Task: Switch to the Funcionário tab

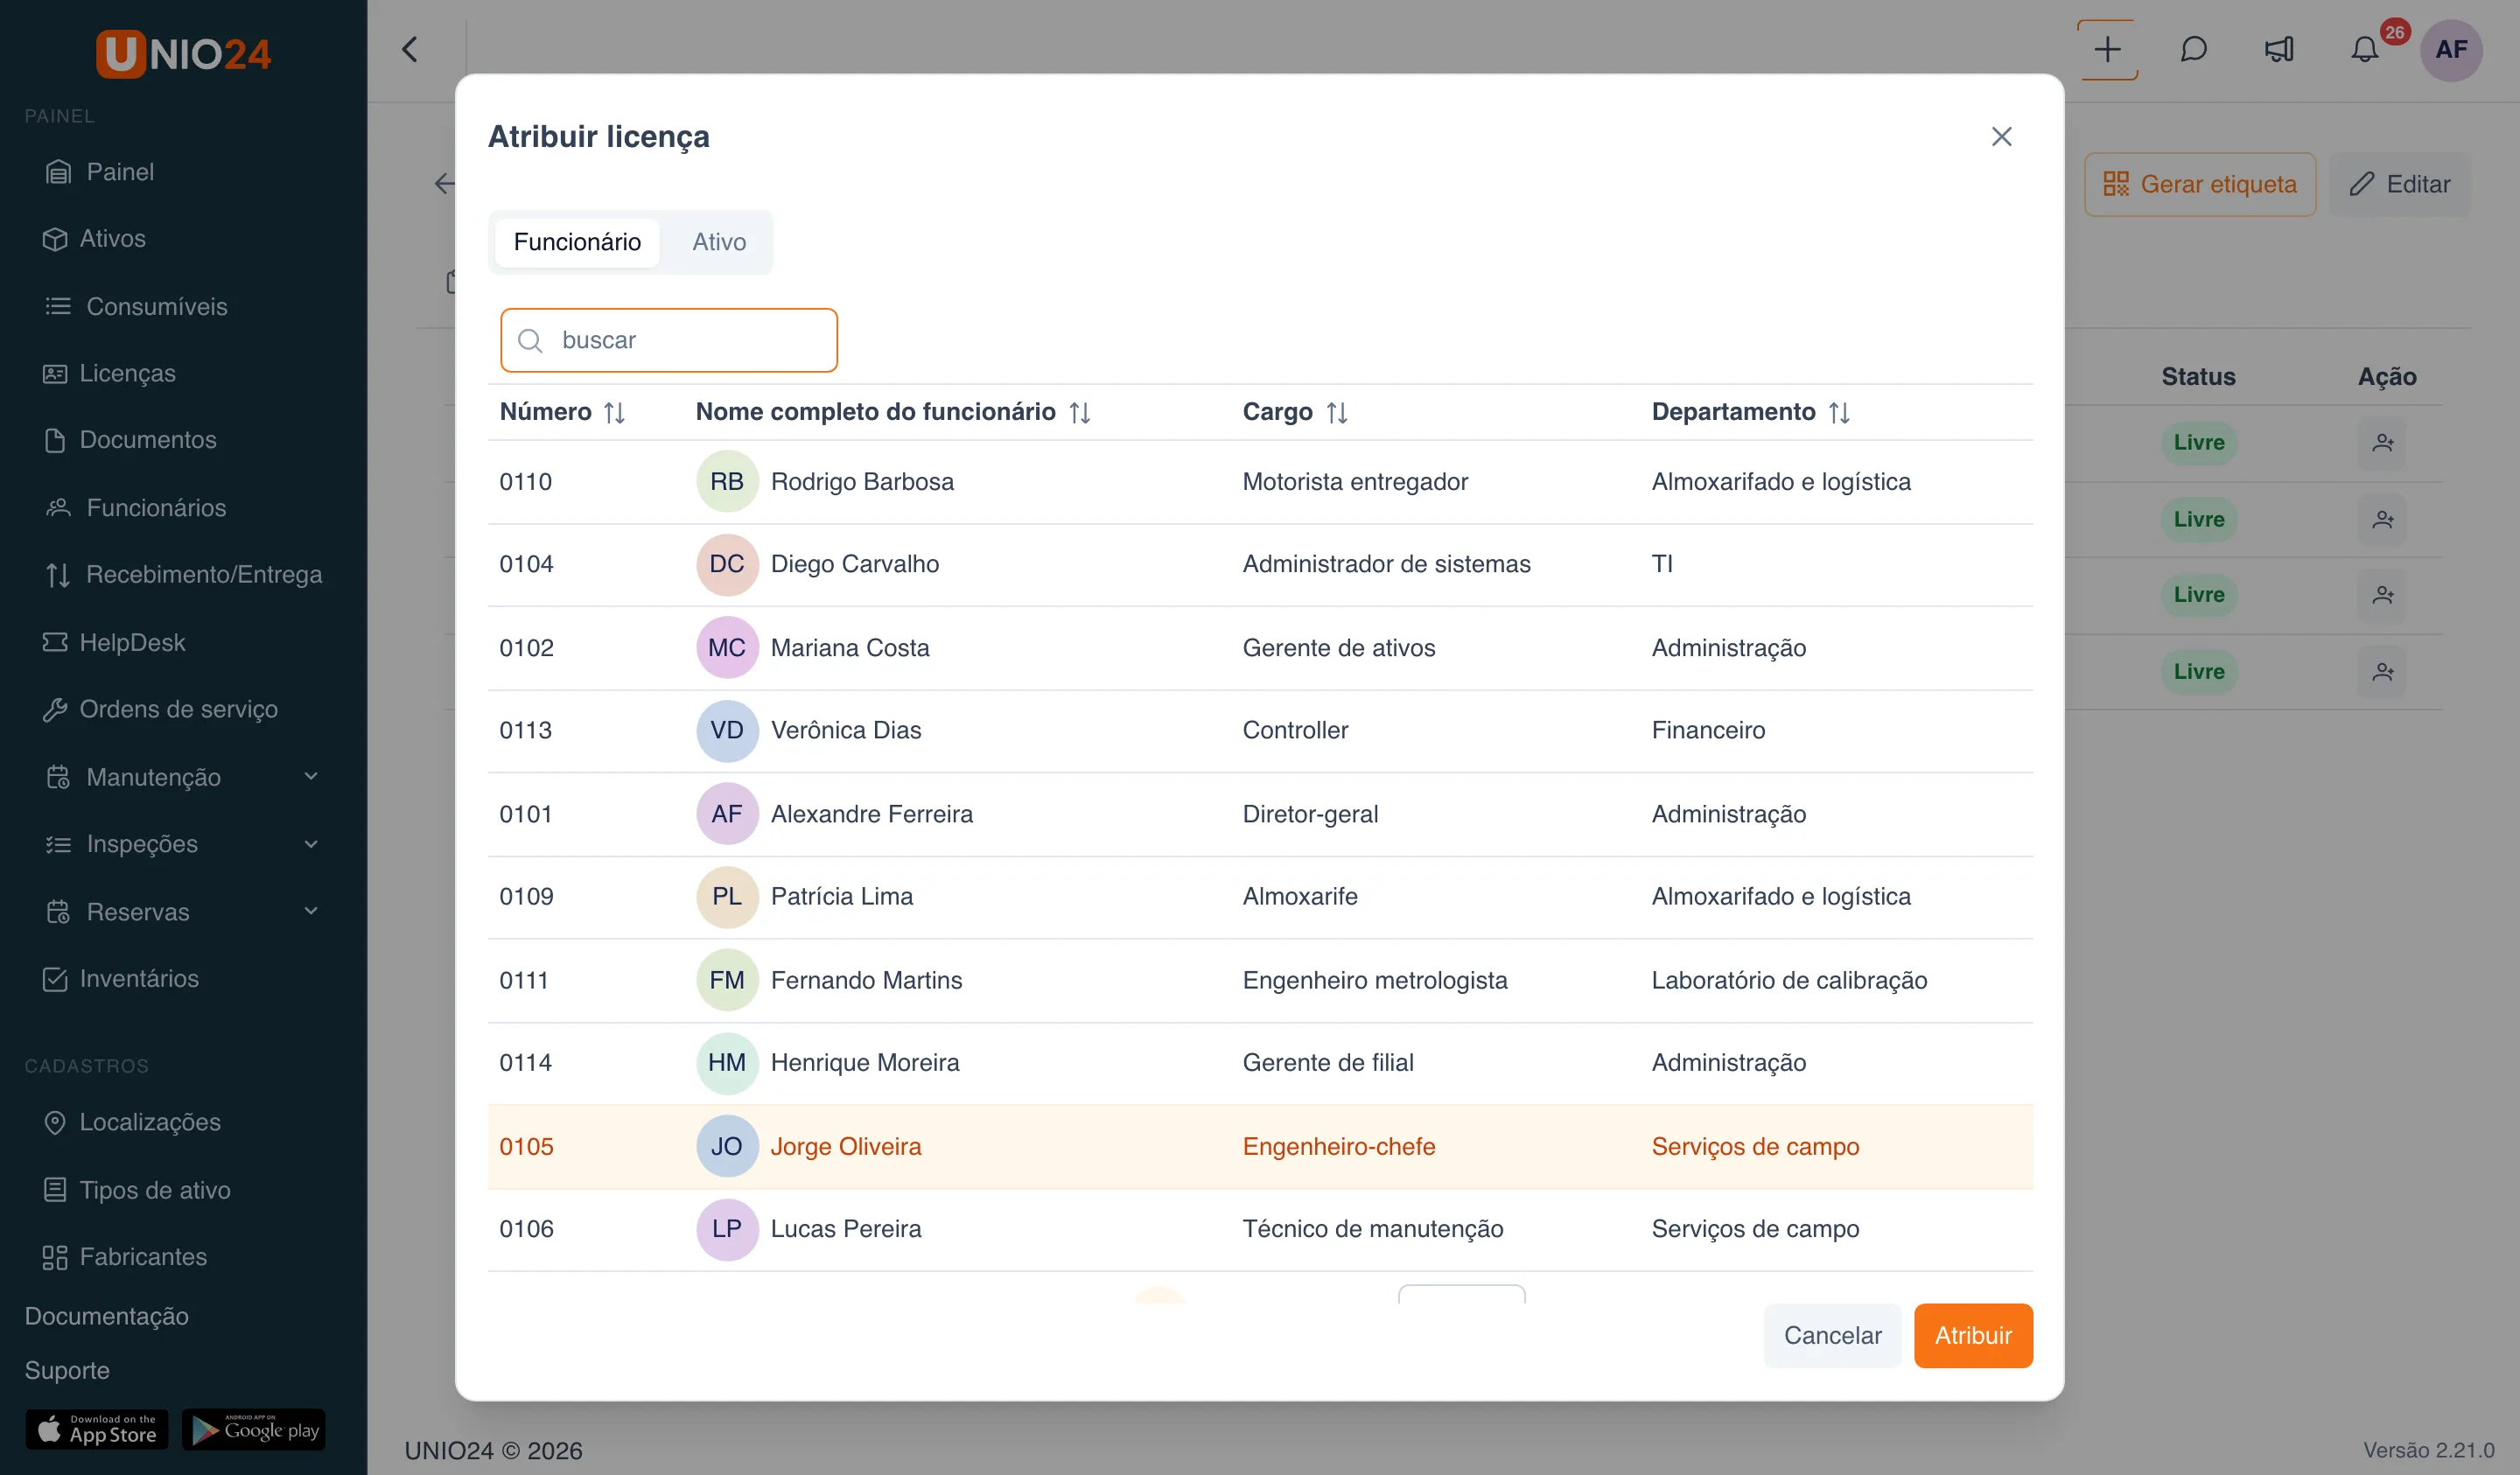Action: (577, 242)
